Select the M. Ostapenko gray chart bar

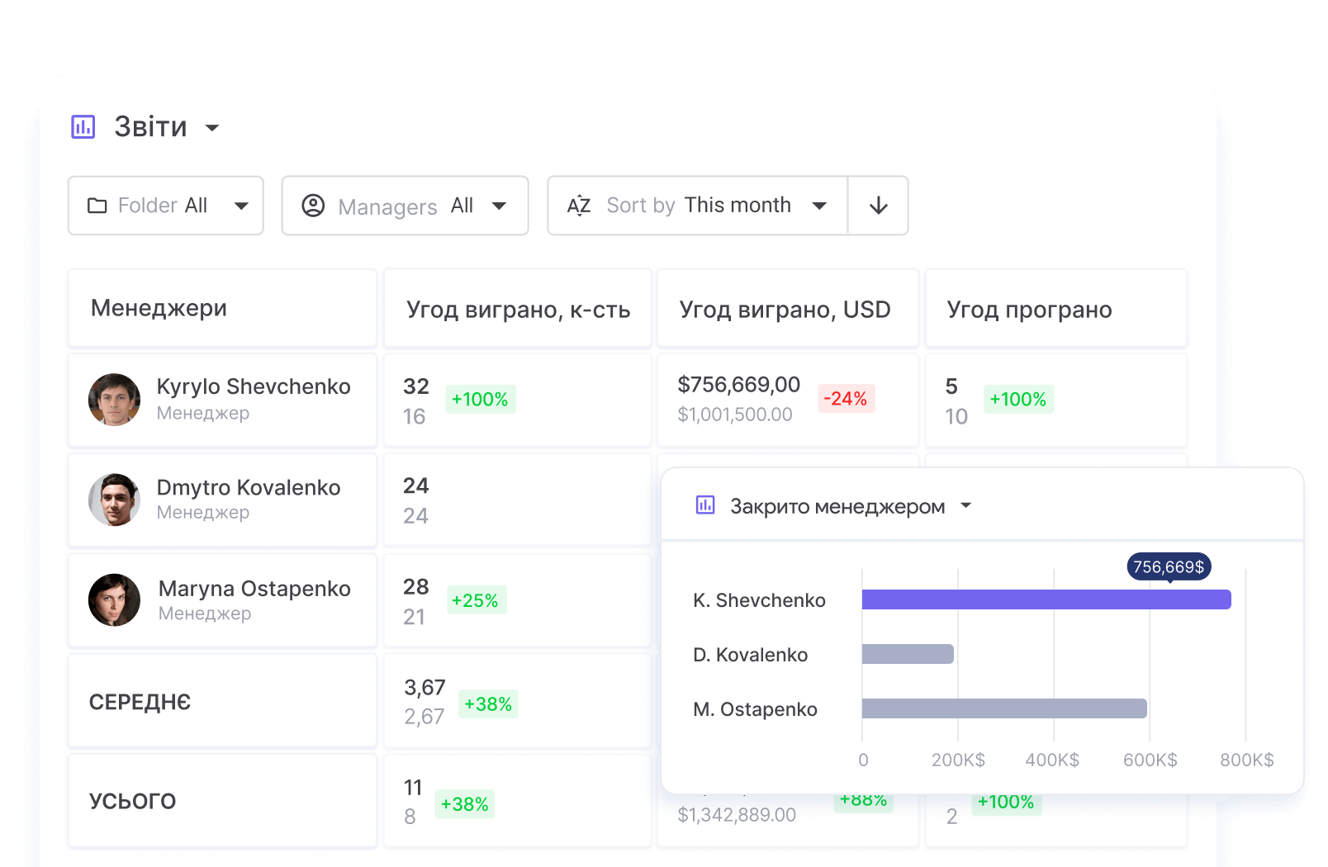(x=1003, y=708)
